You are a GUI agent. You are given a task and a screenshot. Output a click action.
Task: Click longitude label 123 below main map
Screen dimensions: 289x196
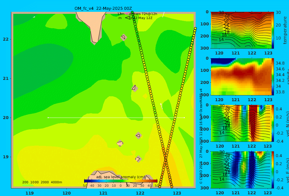pyautogui.click(x=177, y=193)
